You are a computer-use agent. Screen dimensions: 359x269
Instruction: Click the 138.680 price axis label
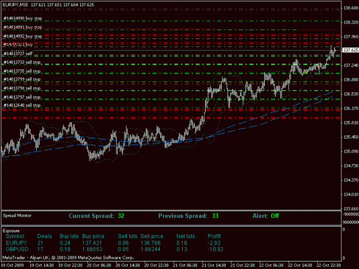click(351, 8)
